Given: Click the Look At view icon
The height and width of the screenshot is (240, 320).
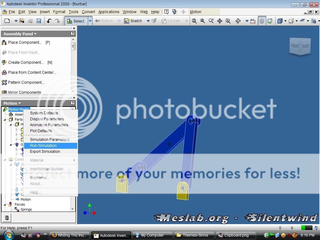Looking at the screenshot, I should point(252,21).
